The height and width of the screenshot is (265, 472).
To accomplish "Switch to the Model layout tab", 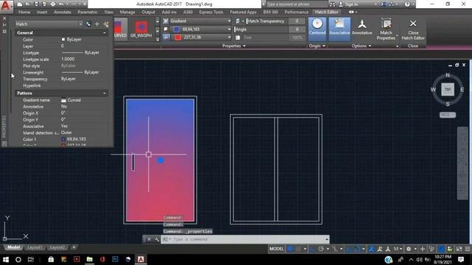I will pos(13,247).
